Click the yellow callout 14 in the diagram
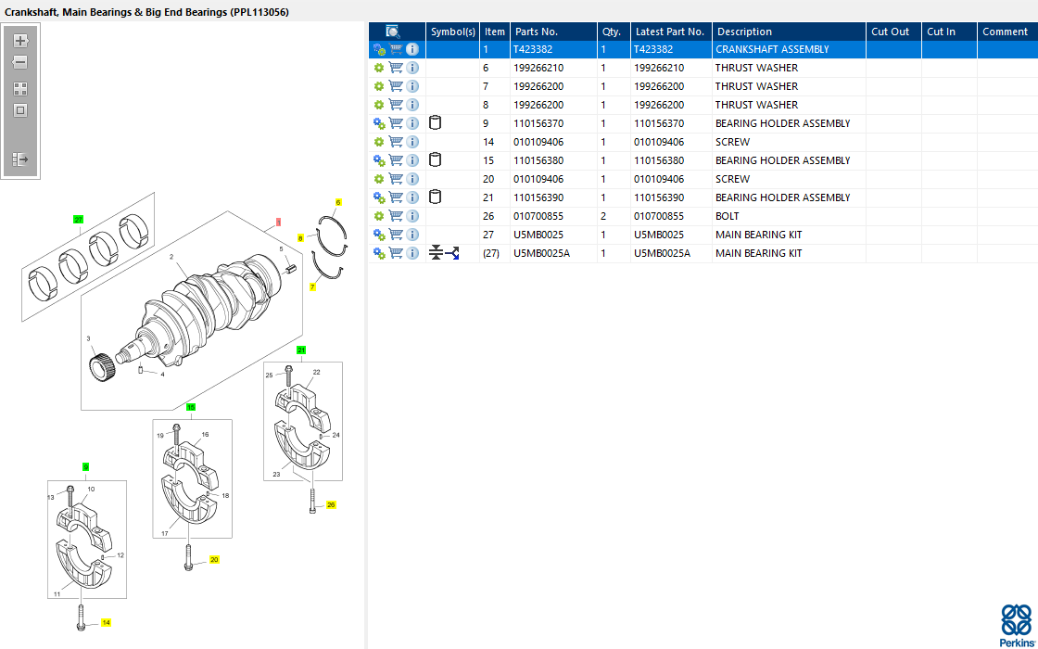 point(106,623)
